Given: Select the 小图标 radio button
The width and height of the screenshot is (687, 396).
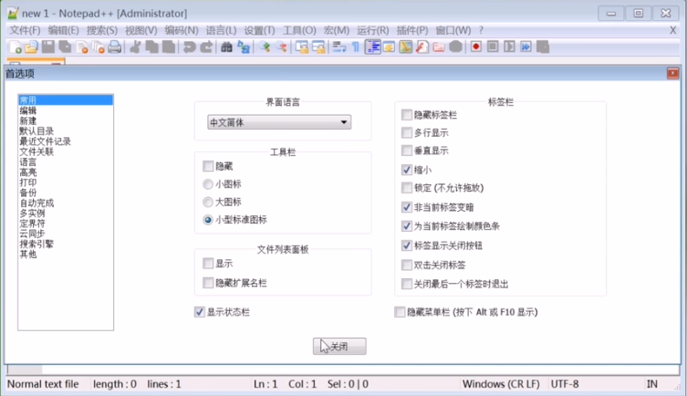Looking at the screenshot, I should tap(208, 184).
